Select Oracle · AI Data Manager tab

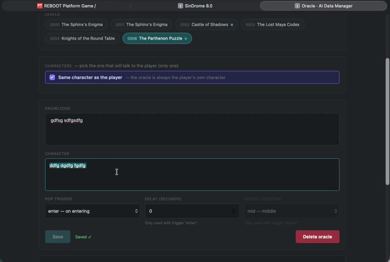(x=323, y=6)
